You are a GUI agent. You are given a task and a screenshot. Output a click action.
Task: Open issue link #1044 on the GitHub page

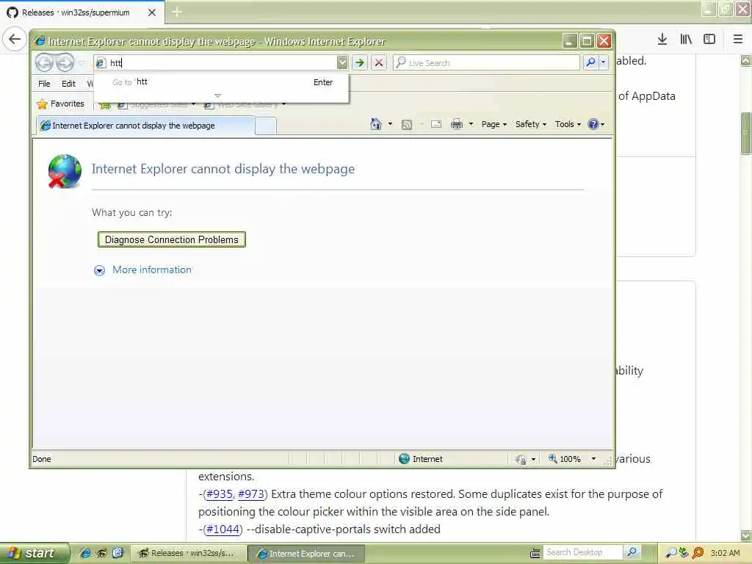223,529
